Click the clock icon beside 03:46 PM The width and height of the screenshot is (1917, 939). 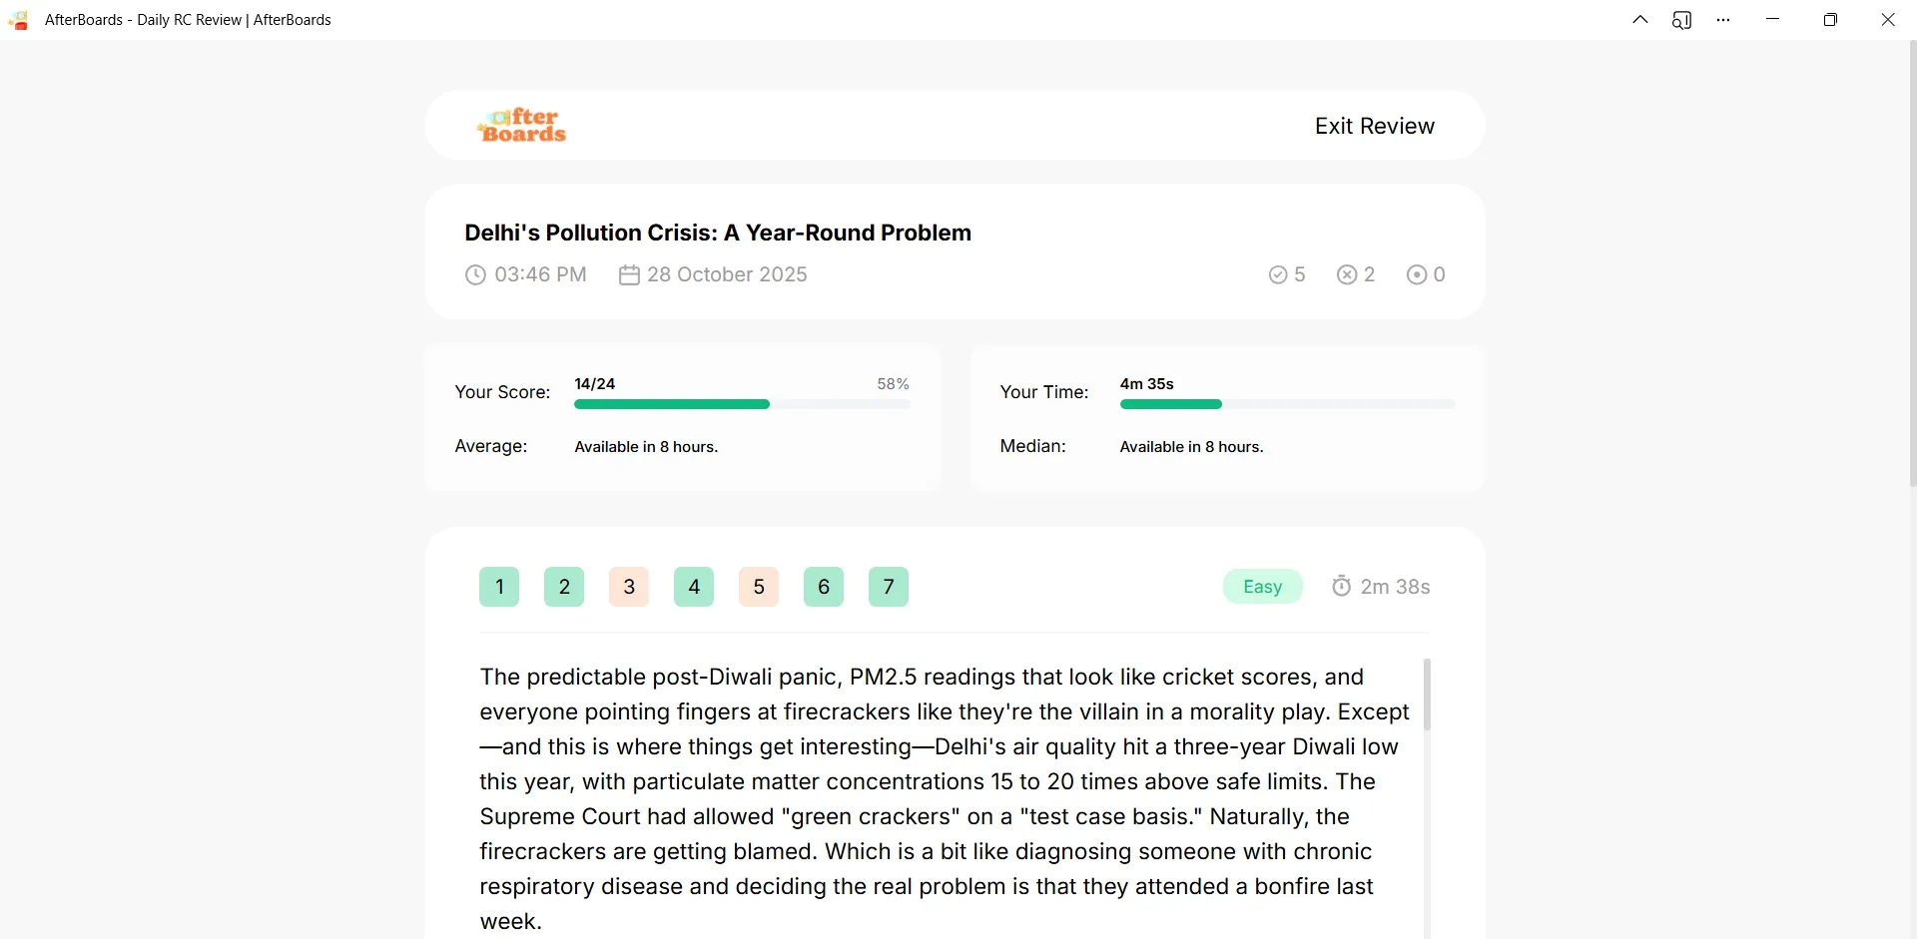(x=475, y=274)
